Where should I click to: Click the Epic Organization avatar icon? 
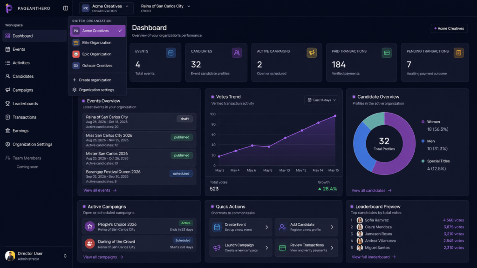click(x=76, y=54)
